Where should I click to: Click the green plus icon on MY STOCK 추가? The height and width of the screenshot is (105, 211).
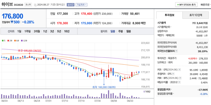tap(178, 5)
